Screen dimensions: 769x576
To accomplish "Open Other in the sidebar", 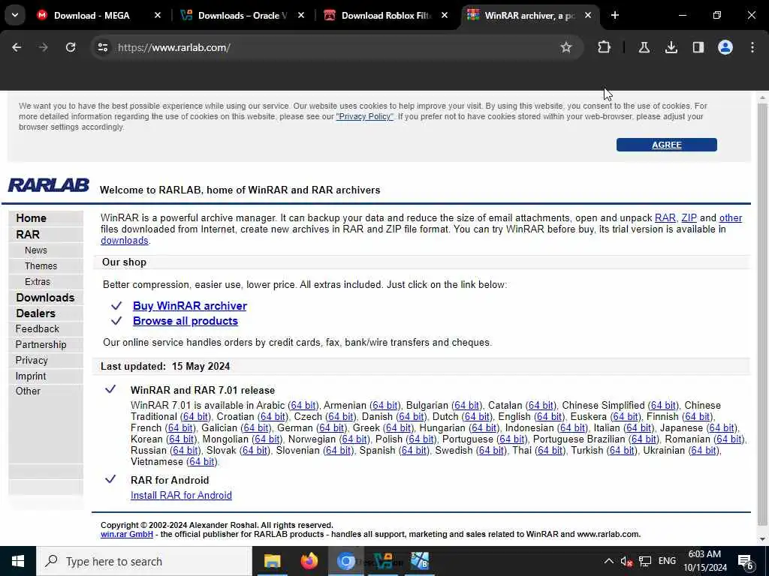I will click(28, 391).
